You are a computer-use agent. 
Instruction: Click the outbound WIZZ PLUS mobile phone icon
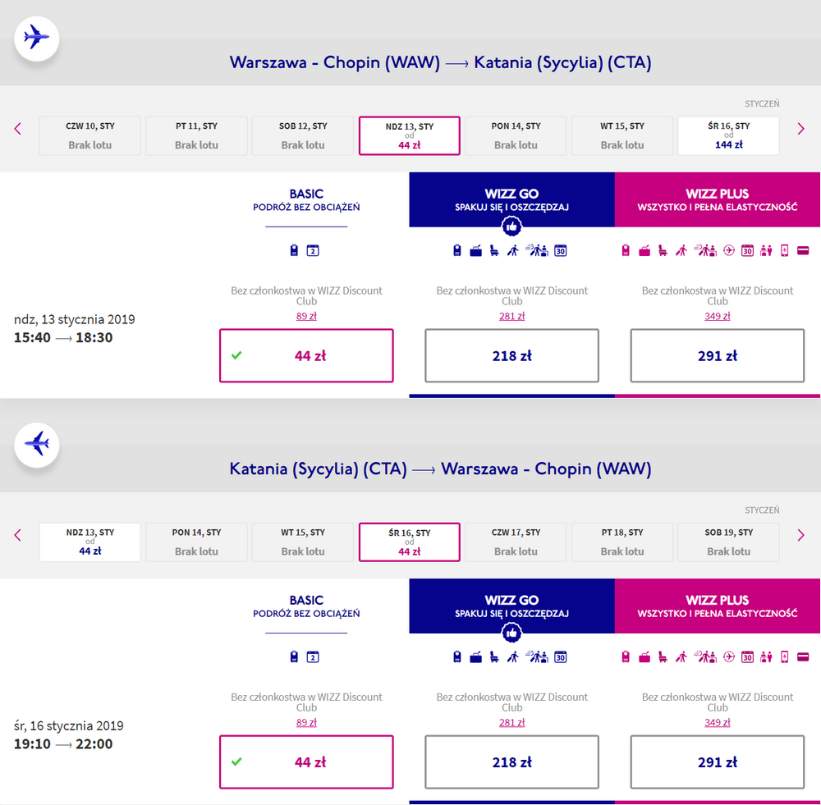[784, 251]
